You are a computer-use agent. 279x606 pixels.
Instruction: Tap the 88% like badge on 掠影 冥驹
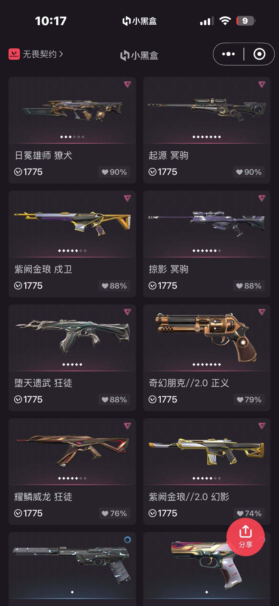pos(249,286)
